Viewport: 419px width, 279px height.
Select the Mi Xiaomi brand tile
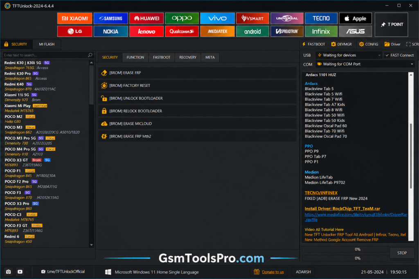click(x=74, y=18)
